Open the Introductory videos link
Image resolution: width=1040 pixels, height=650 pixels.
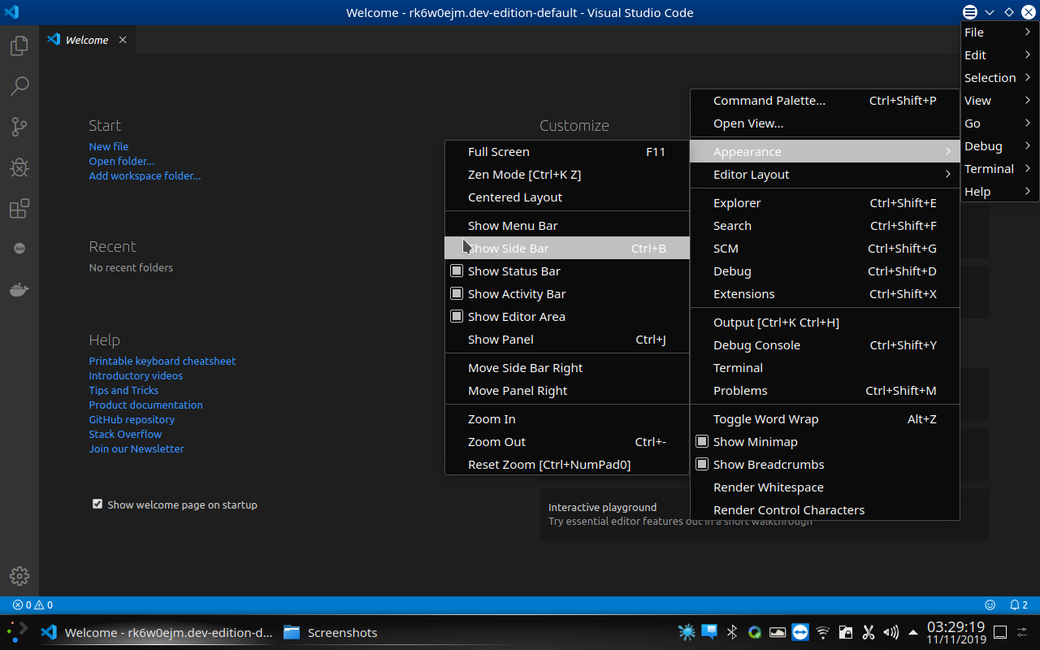(x=136, y=375)
